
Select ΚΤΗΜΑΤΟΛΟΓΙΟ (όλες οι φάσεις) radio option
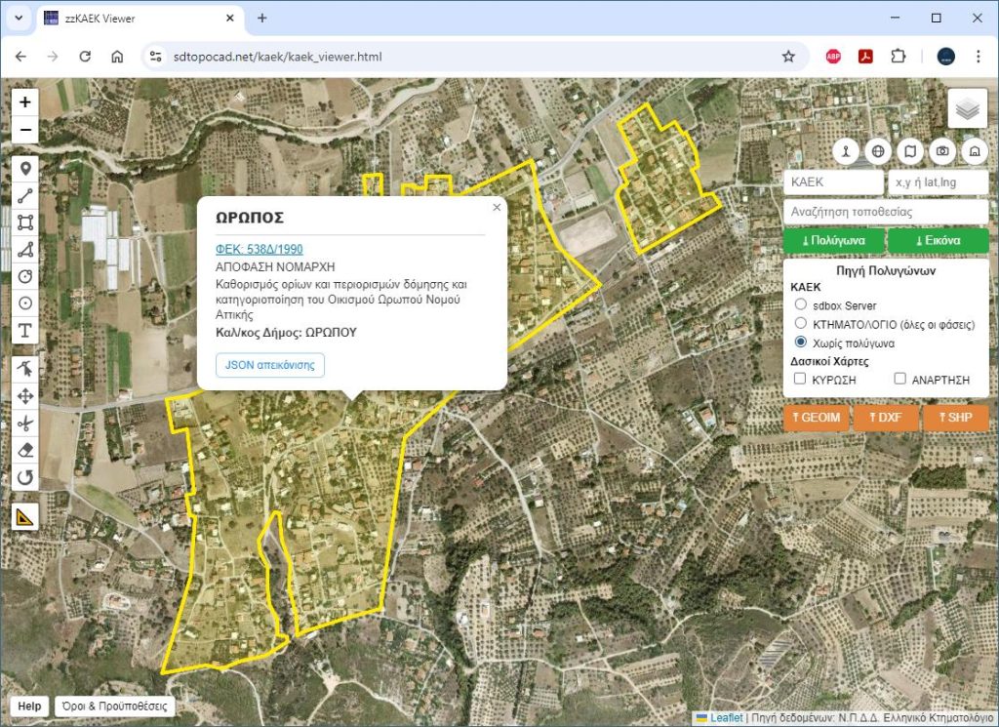(x=801, y=323)
